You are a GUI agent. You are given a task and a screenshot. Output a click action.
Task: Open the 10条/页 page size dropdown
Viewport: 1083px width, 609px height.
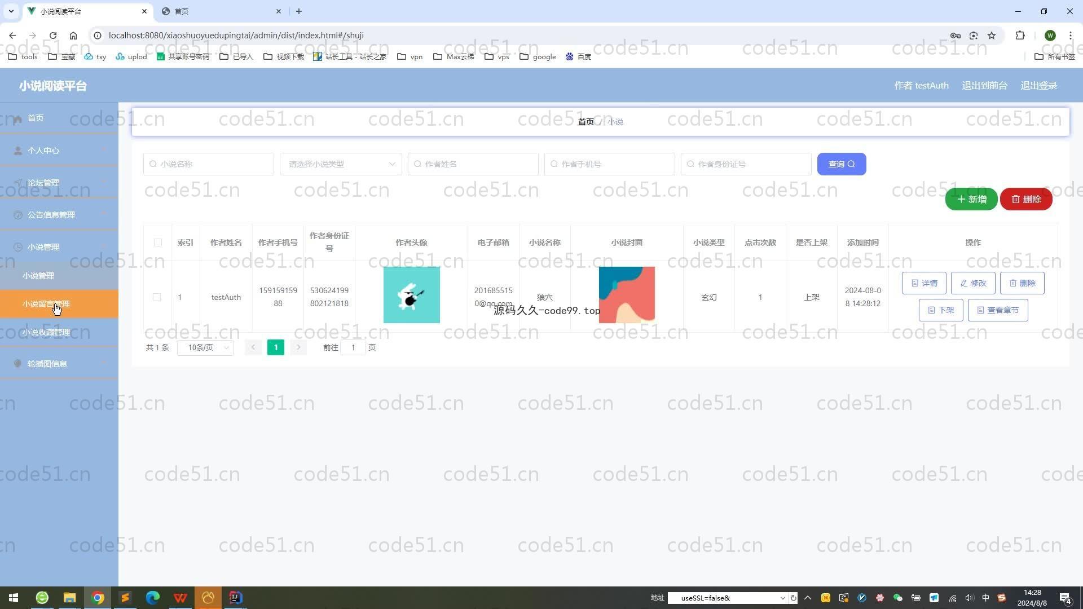[x=205, y=347]
